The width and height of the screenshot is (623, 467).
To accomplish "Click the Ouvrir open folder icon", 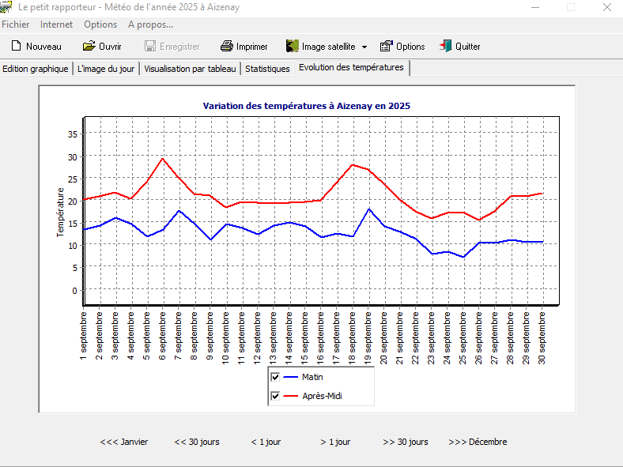I will click(89, 47).
